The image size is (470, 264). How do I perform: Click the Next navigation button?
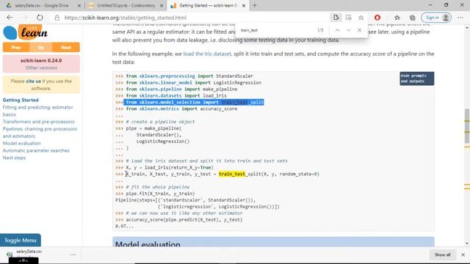pos(66,47)
